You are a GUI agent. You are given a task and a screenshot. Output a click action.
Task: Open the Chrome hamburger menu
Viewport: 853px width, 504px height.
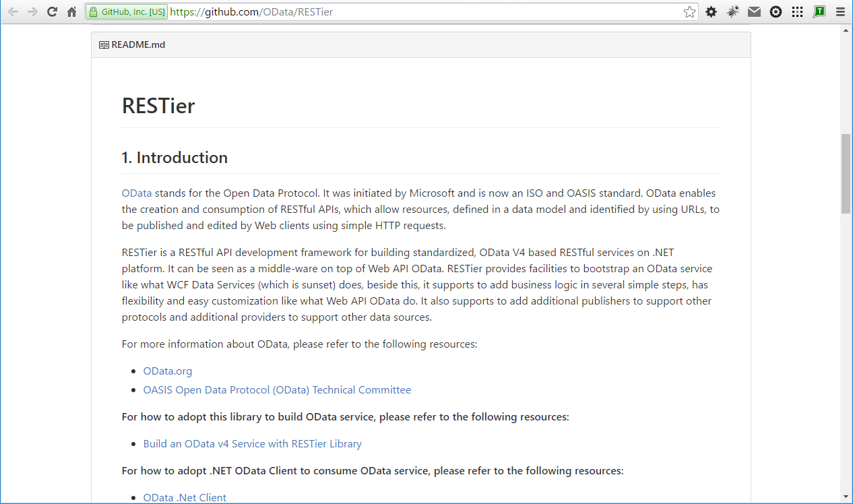coord(840,12)
